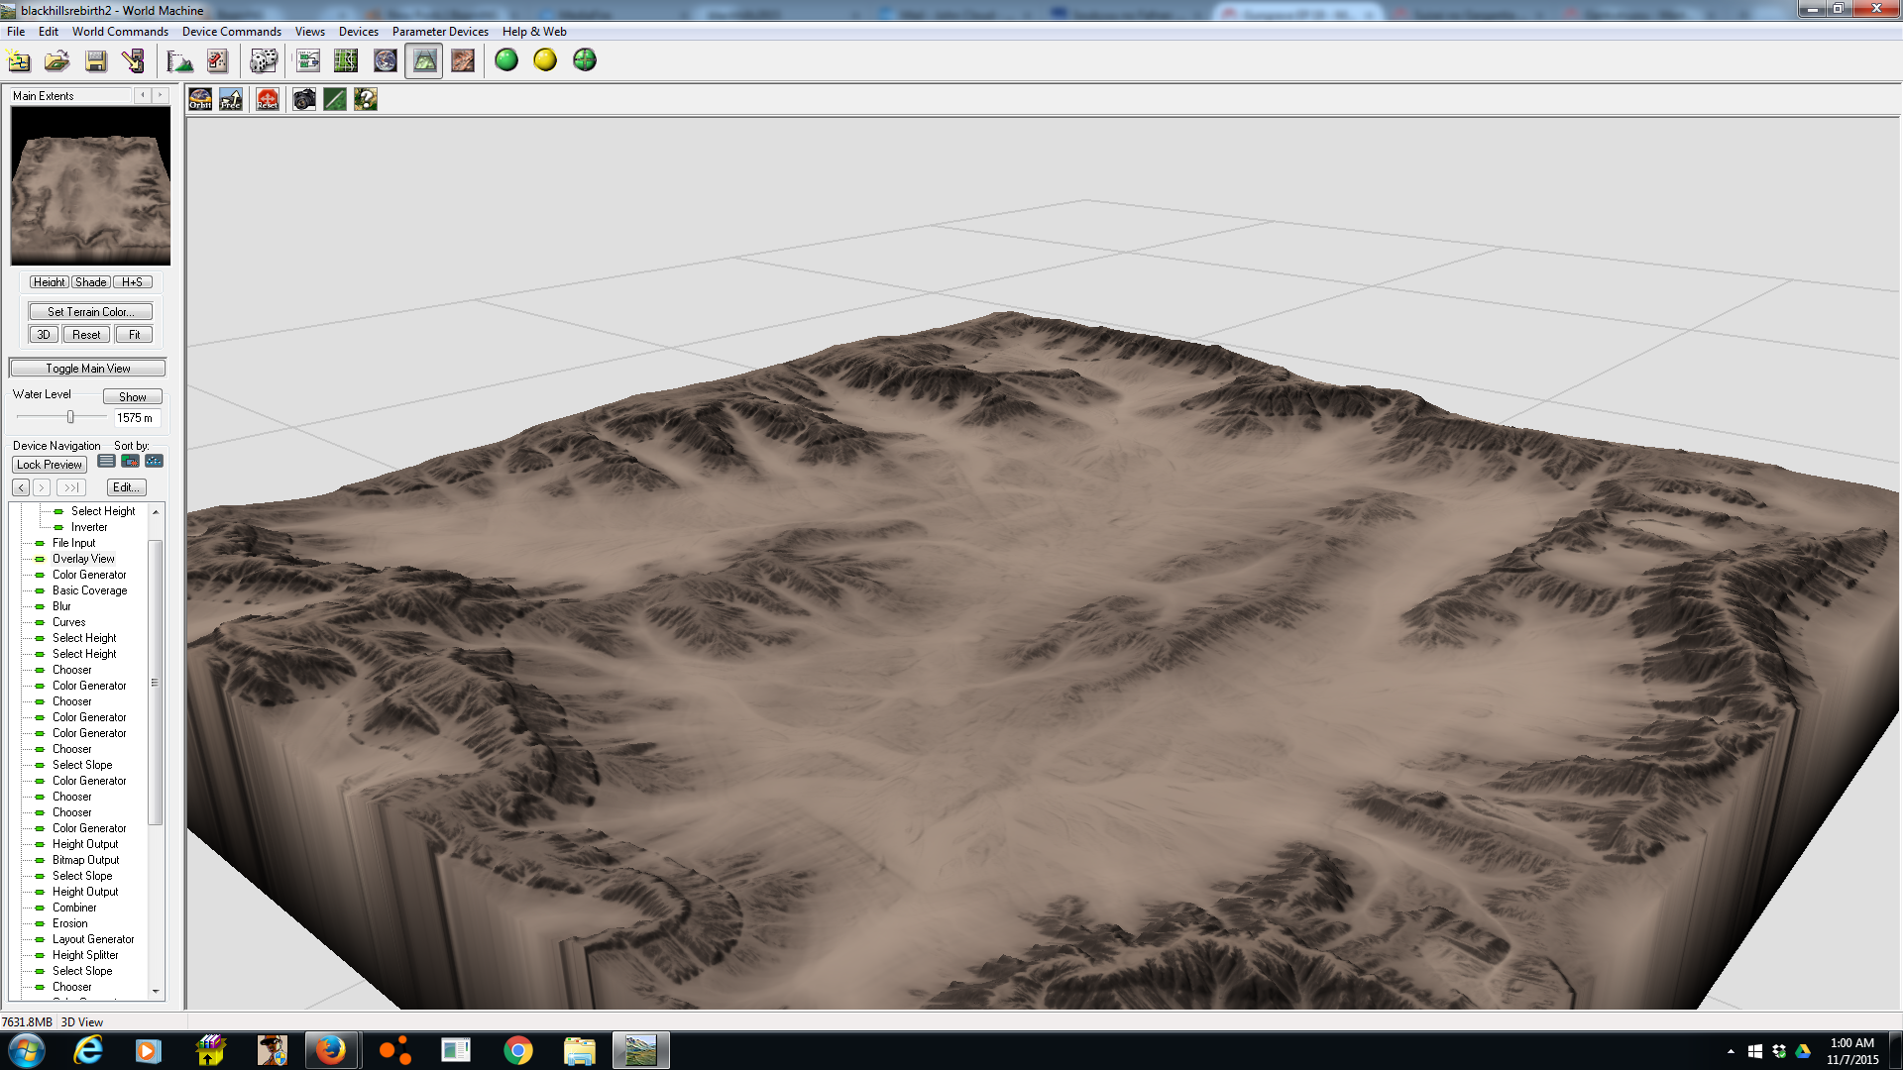Open the Explorer globe view icon
The image size is (1903, 1070).
(385, 61)
